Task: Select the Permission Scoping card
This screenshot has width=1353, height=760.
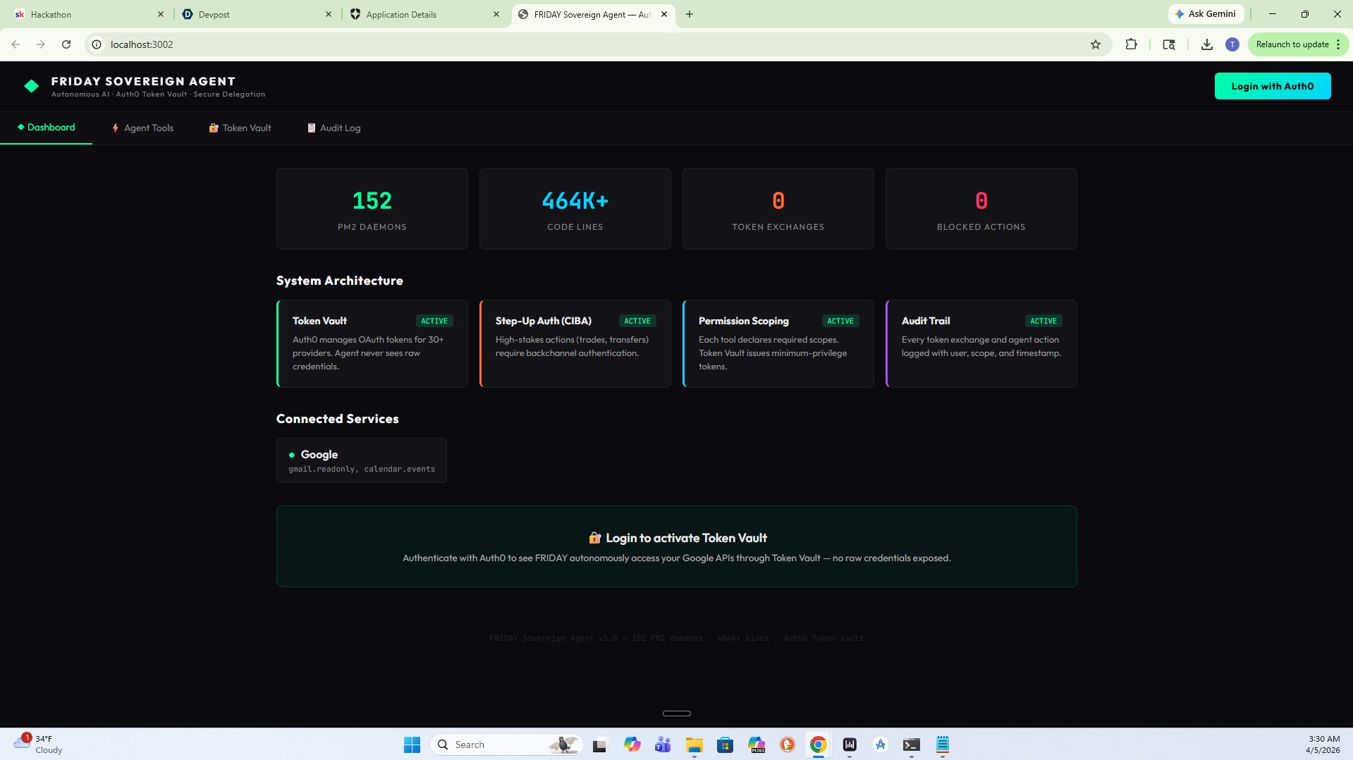Action: [778, 343]
